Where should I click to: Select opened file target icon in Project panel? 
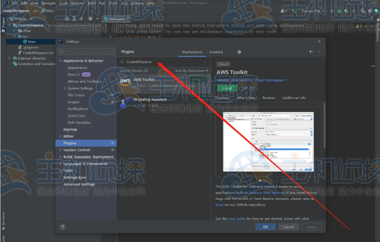point(67,19)
